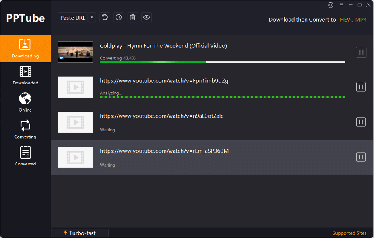This screenshot has width=374, height=239.
Task: Open the Supported Sites link
Action: click(x=349, y=233)
